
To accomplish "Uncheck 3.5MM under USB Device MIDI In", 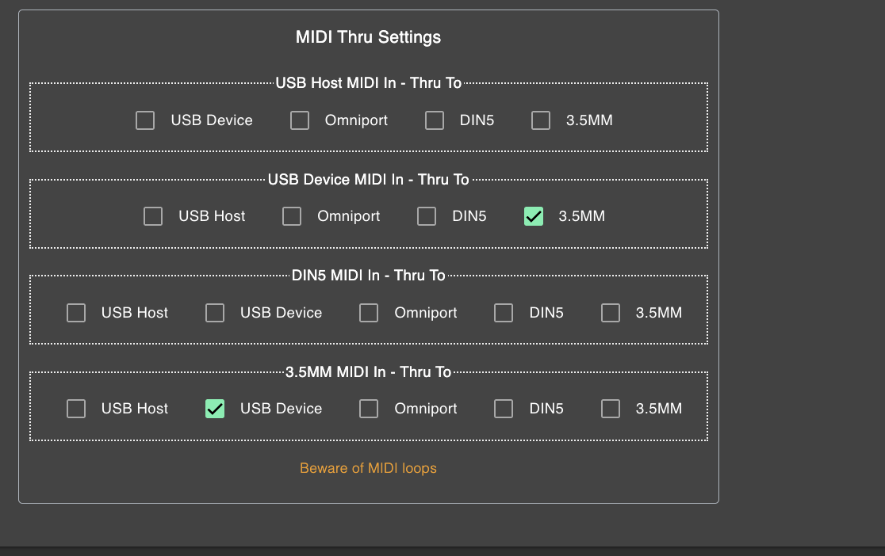I will click(534, 216).
